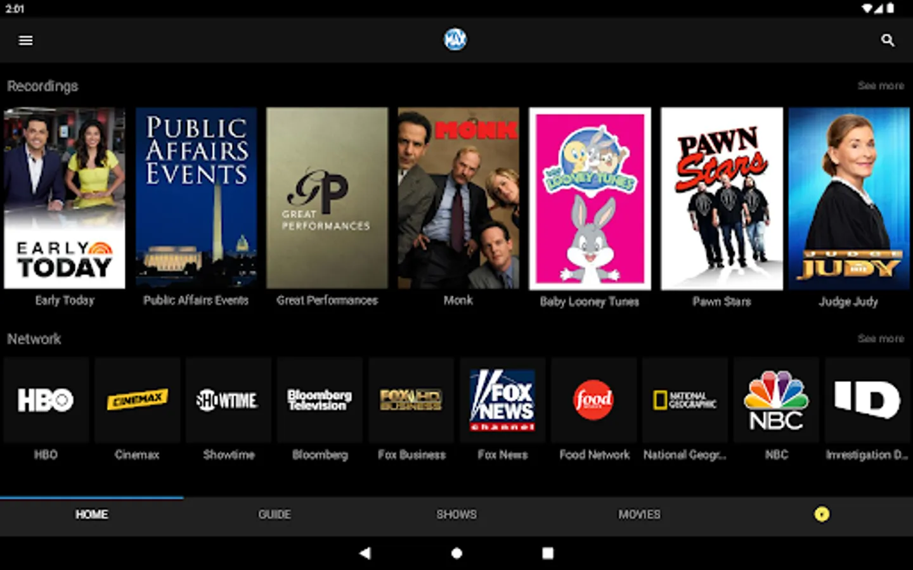Click the Baby Looney Tunes title text
913x570 pixels.
click(x=590, y=301)
